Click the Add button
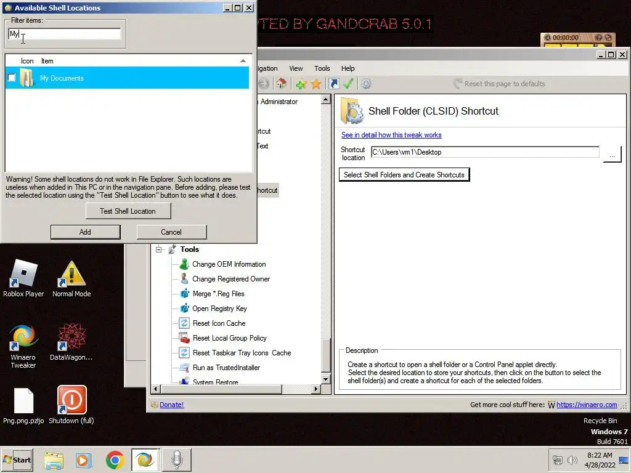The image size is (631, 473). click(85, 232)
